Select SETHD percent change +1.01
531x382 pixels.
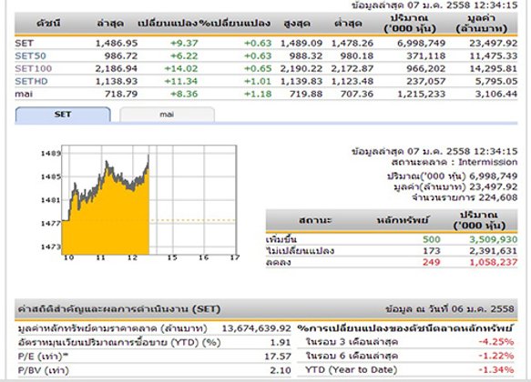(x=258, y=82)
